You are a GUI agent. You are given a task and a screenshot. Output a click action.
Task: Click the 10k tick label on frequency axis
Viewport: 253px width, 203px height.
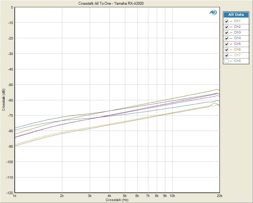(173, 196)
